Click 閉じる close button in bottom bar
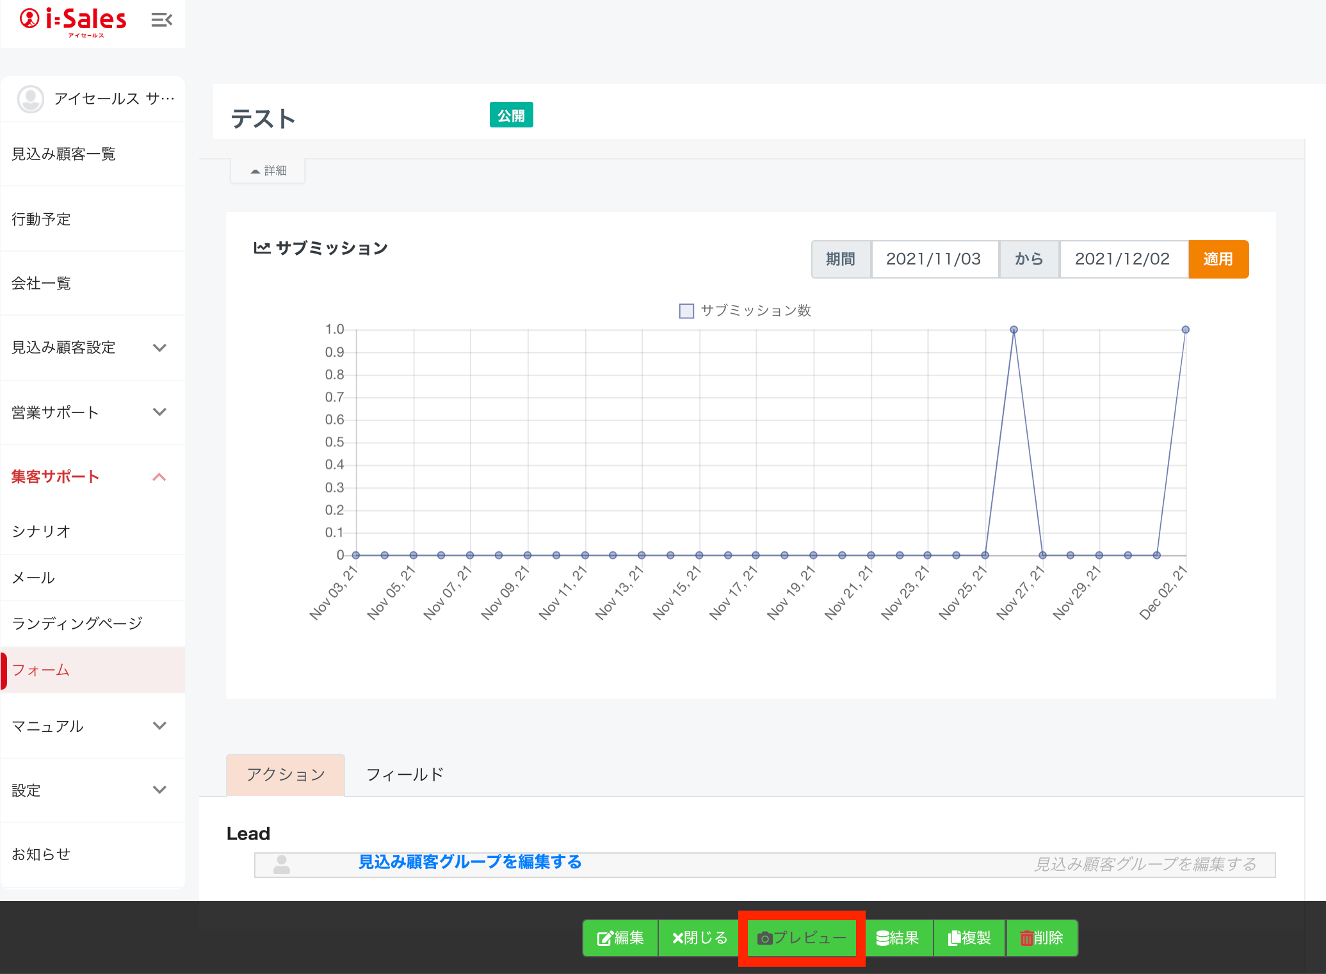This screenshot has width=1326, height=974. tap(699, 938)
